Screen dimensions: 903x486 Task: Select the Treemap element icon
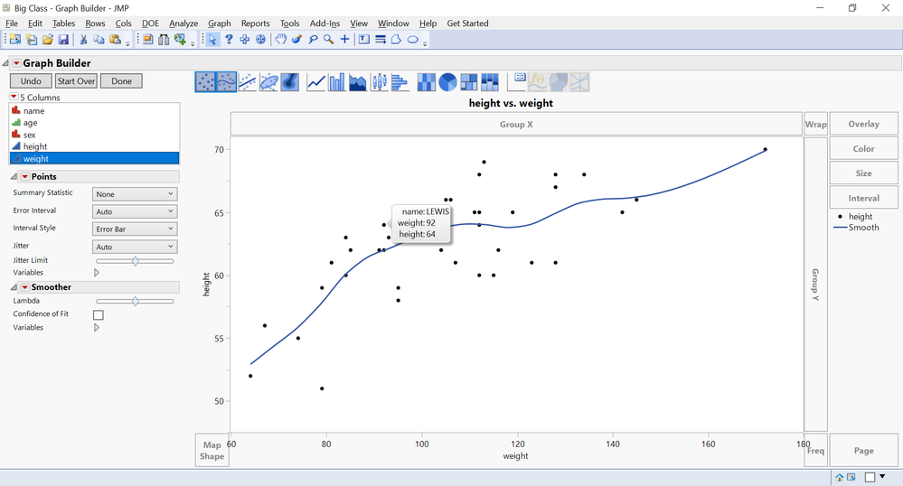469,82
